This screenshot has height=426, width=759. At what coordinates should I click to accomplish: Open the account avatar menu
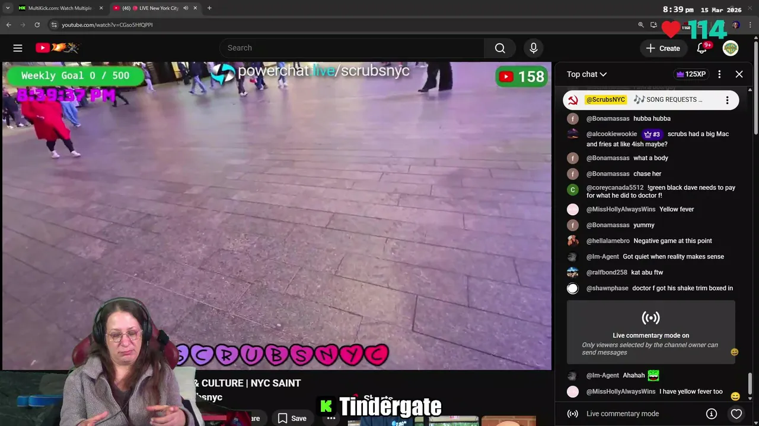pyautogui.click(x=731, y=48)
